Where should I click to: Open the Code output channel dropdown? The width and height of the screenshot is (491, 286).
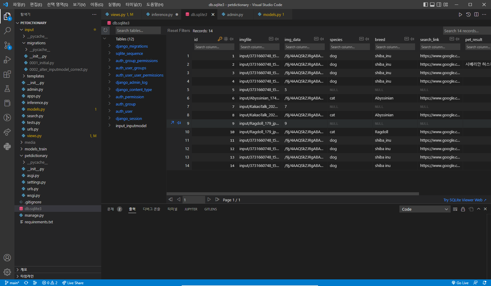(x=425, y=209)
